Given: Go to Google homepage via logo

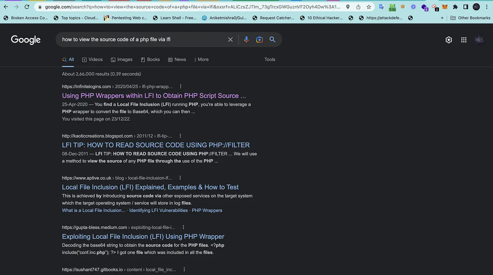Looking at the screenshot, I should (x=26, y=40).
